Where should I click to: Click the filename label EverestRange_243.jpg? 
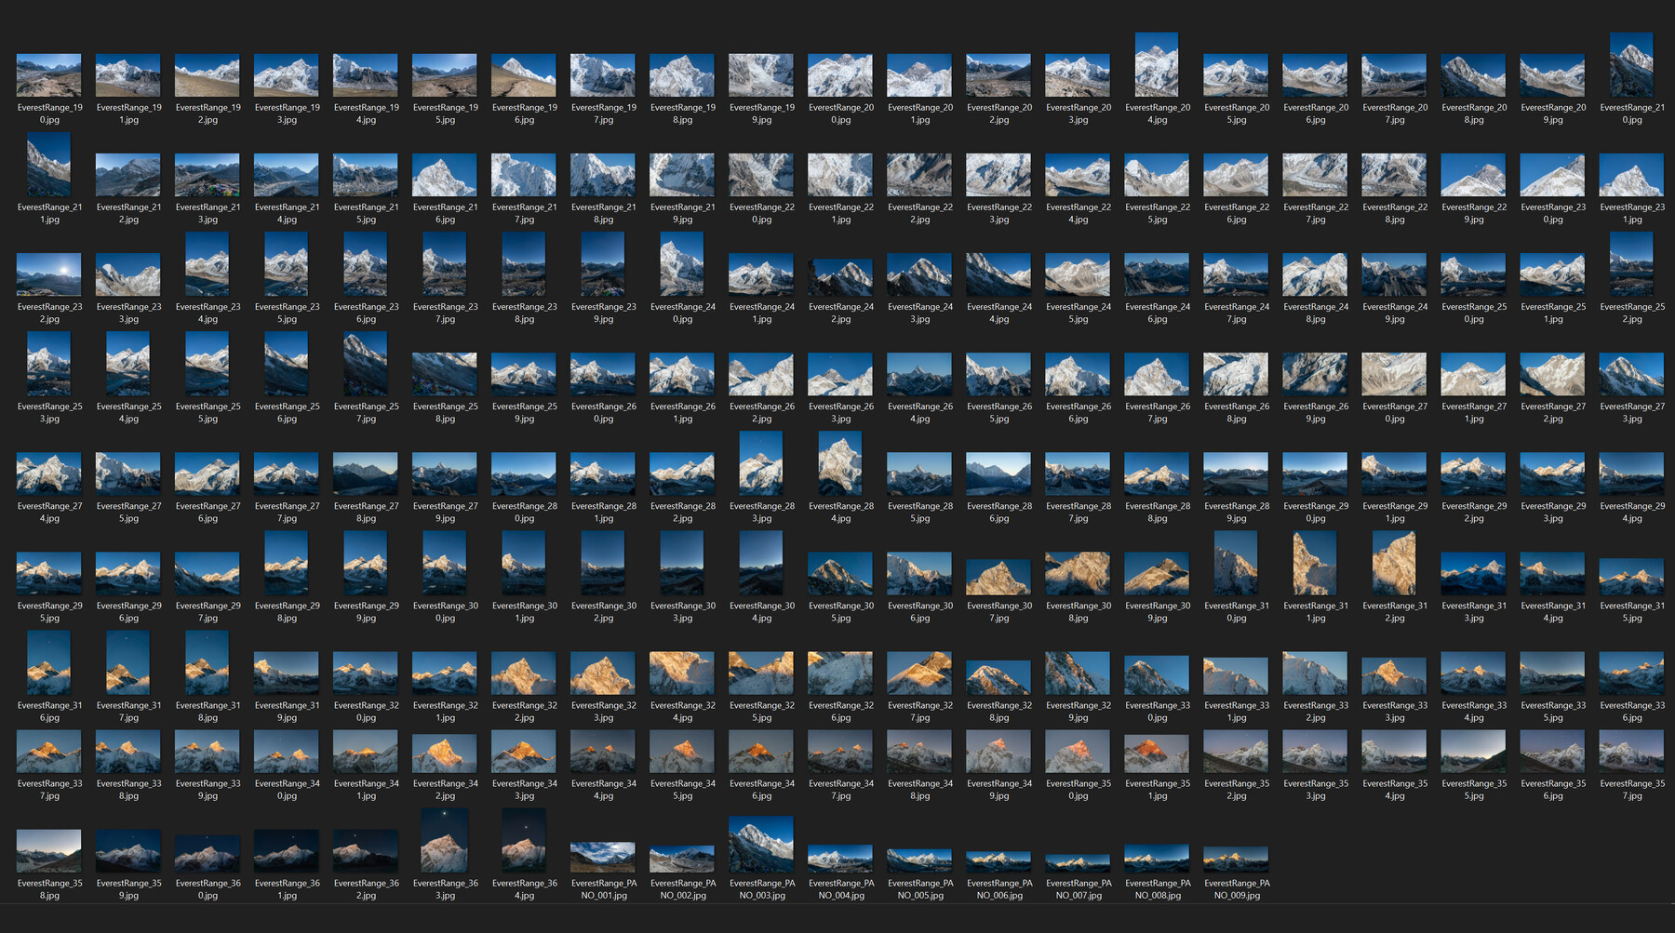pyautogui.click(x=919, y=313)
